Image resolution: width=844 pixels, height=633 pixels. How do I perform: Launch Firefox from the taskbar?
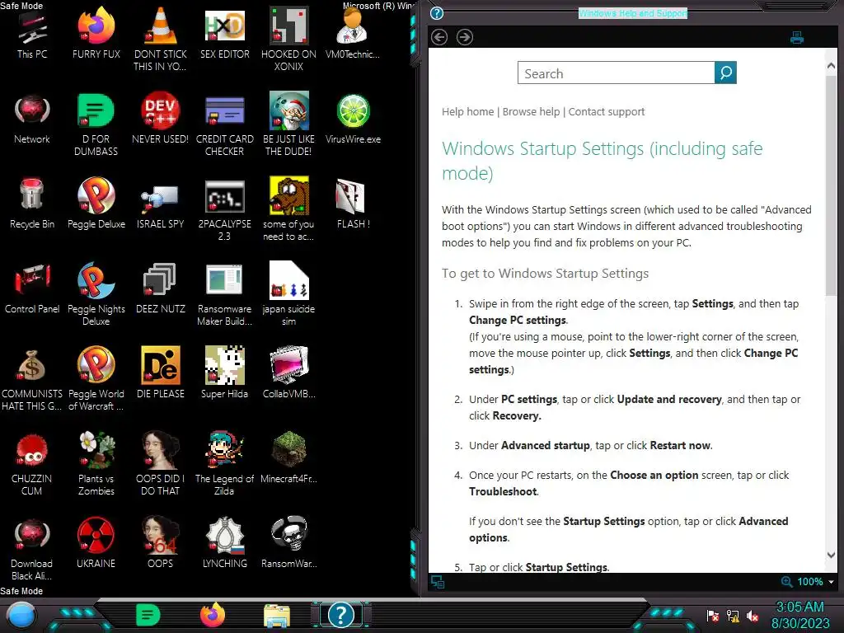click(x=212, y=615)
